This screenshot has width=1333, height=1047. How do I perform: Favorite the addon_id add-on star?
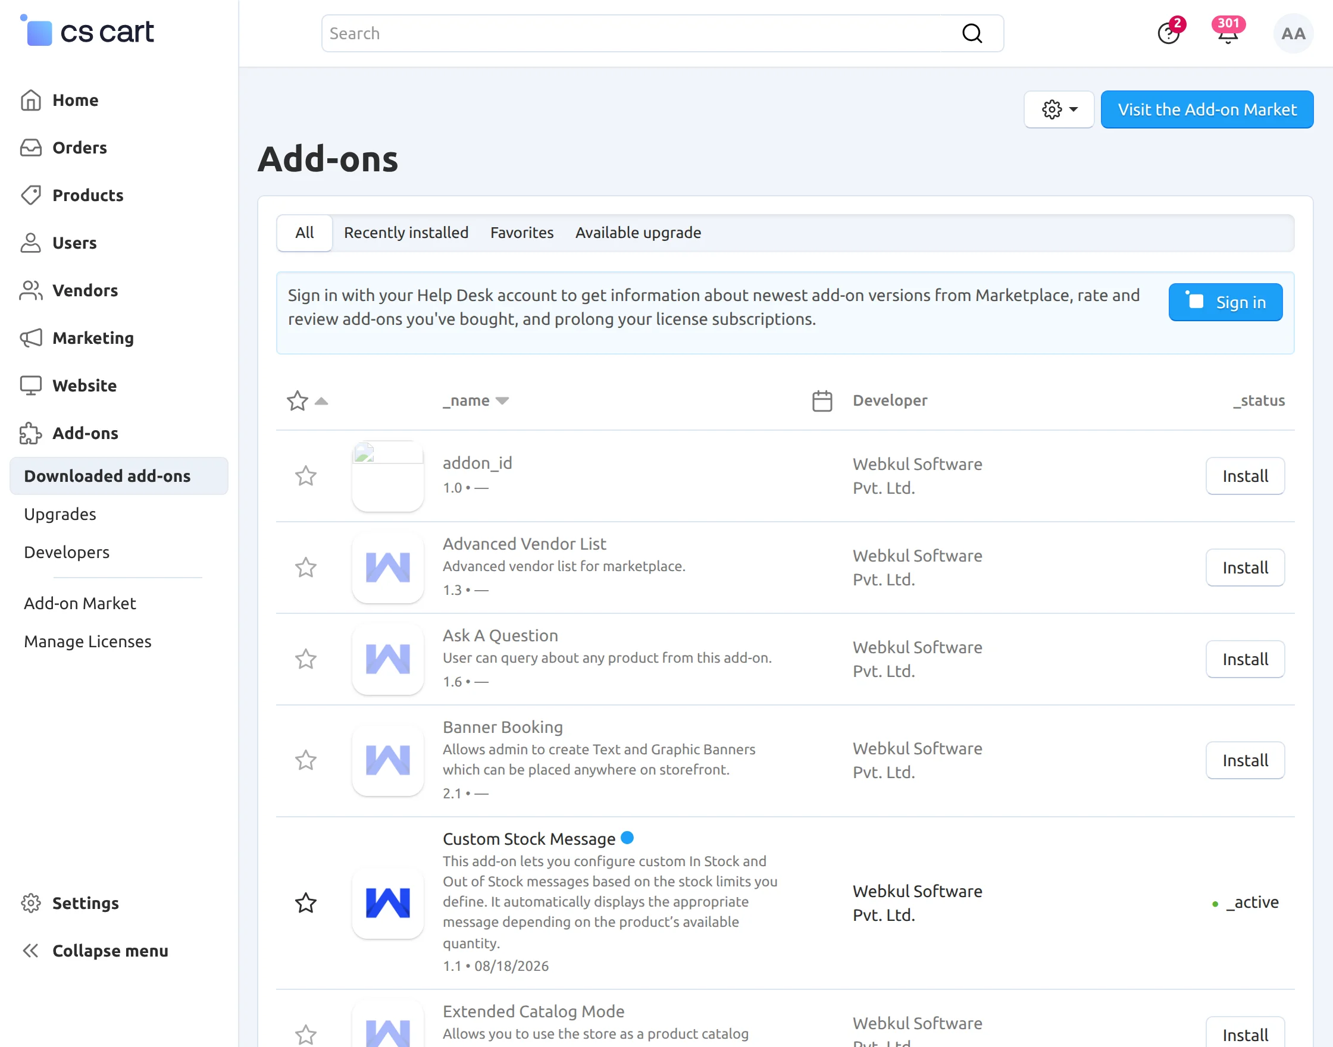[306, 476]
